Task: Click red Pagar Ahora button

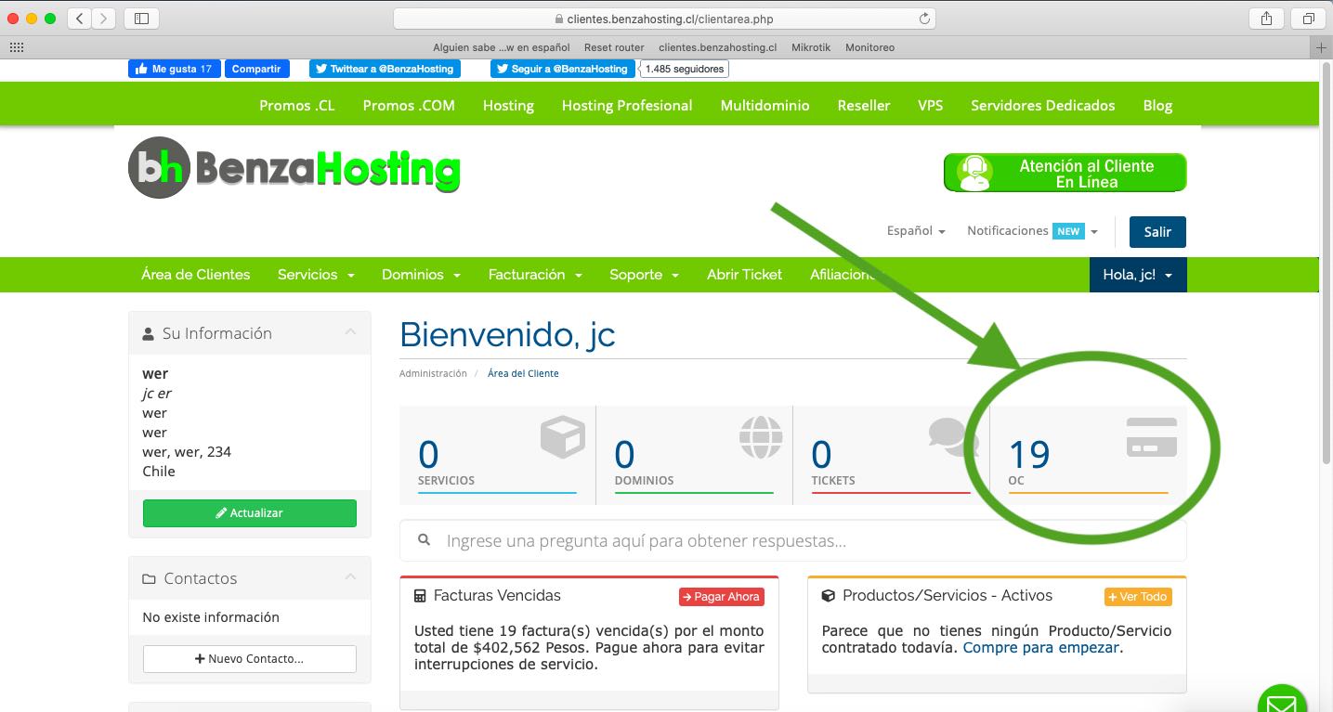Action: (x=722, y=597)
